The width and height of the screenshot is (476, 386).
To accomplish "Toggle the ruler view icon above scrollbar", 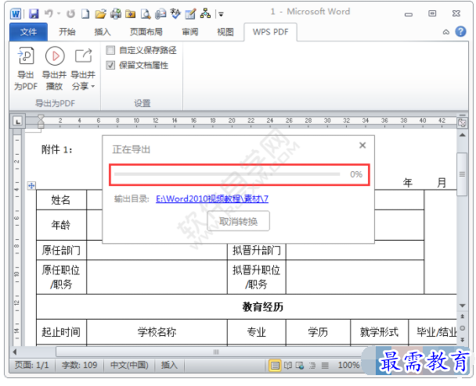I will click(x=463, y=122).
